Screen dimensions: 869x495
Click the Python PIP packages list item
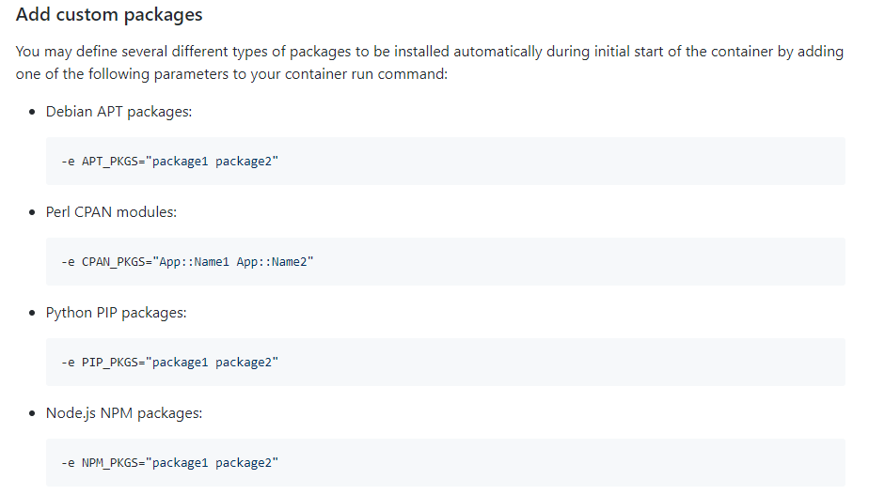coord(116,313)
